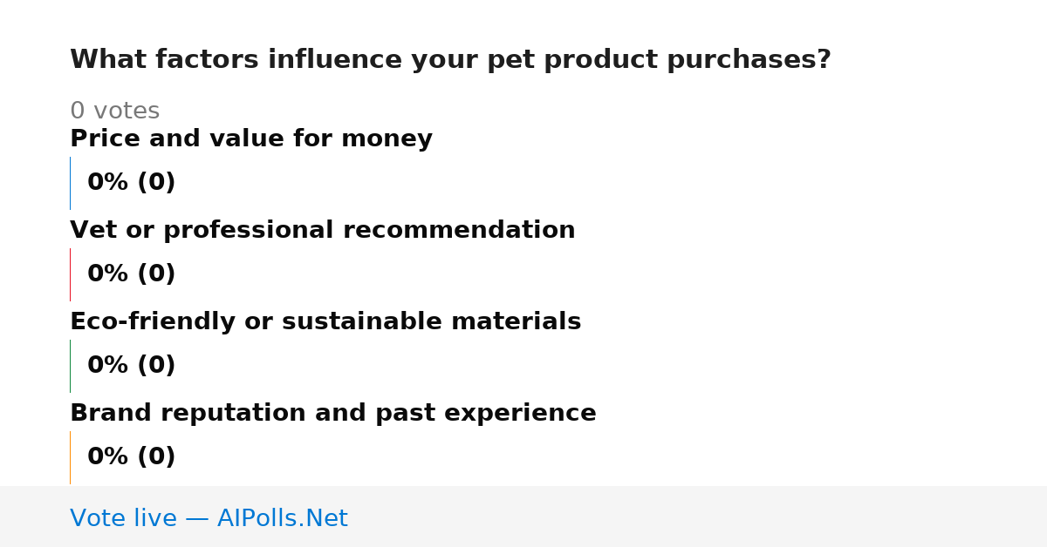Screen dimensions: 1047x547
Task: Open the Vote live — AIPolls.Net link
Action: pyautogui.click(x=209, y=519)
